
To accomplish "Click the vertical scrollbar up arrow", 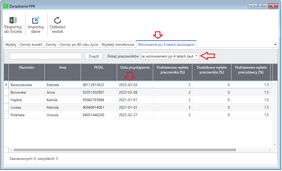I will pyautogui.click(x=275, y=84).
